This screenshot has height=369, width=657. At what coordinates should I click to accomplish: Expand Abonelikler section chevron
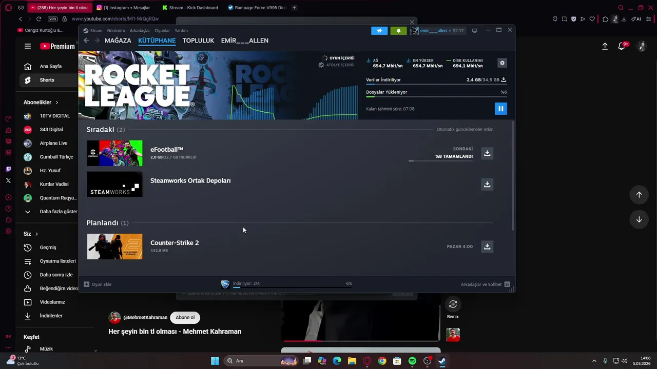[57, 102]
